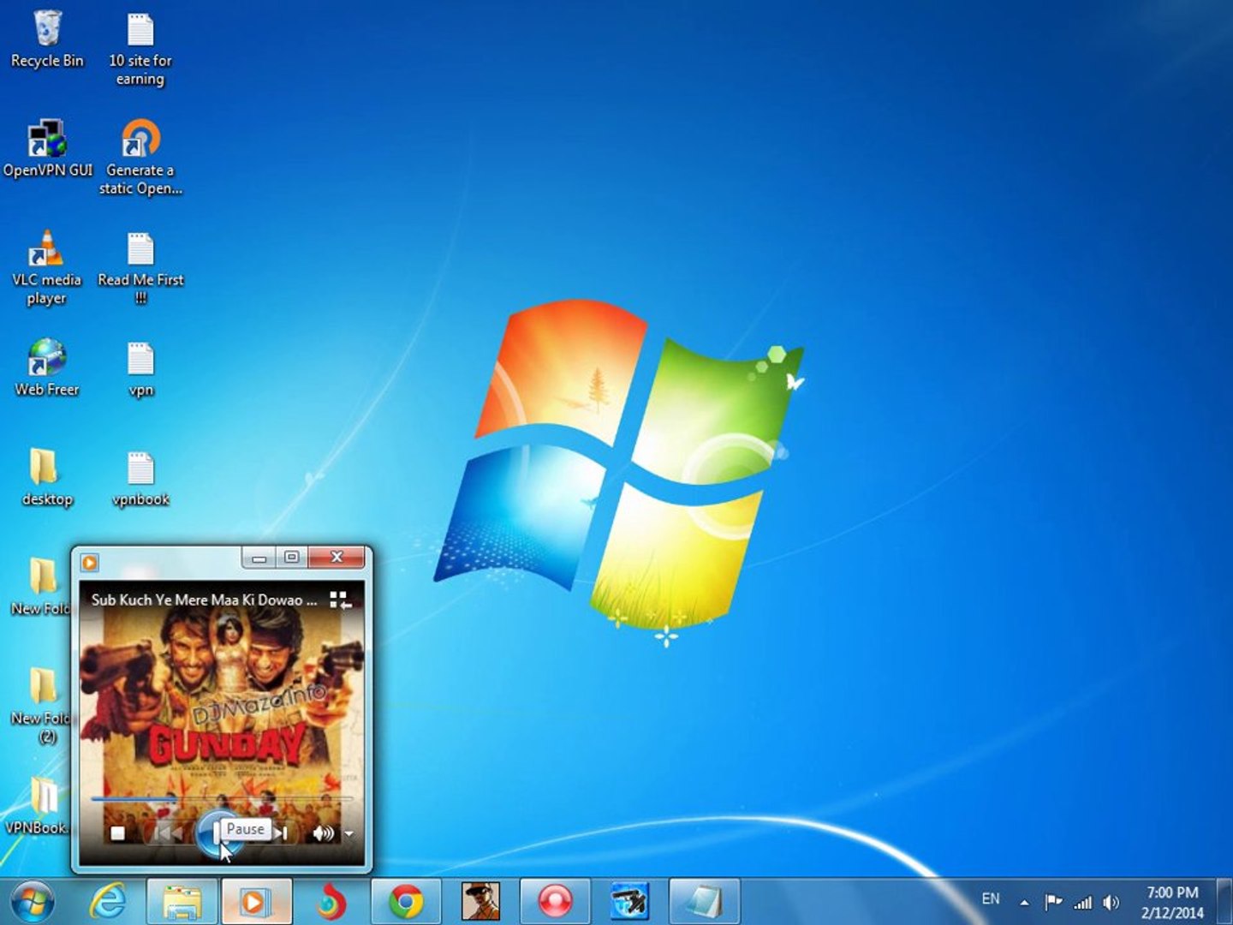Open the notepad taskbar application
The height and width of the screenshot is (925, 1233).
[704, 902]
